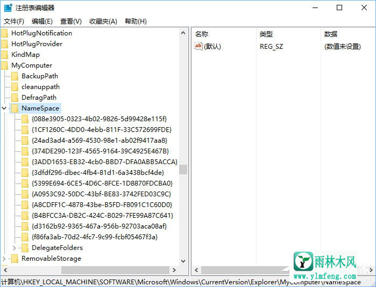
Task: Collapse the NameSpace tree node
Action: (x=5, y=108)
